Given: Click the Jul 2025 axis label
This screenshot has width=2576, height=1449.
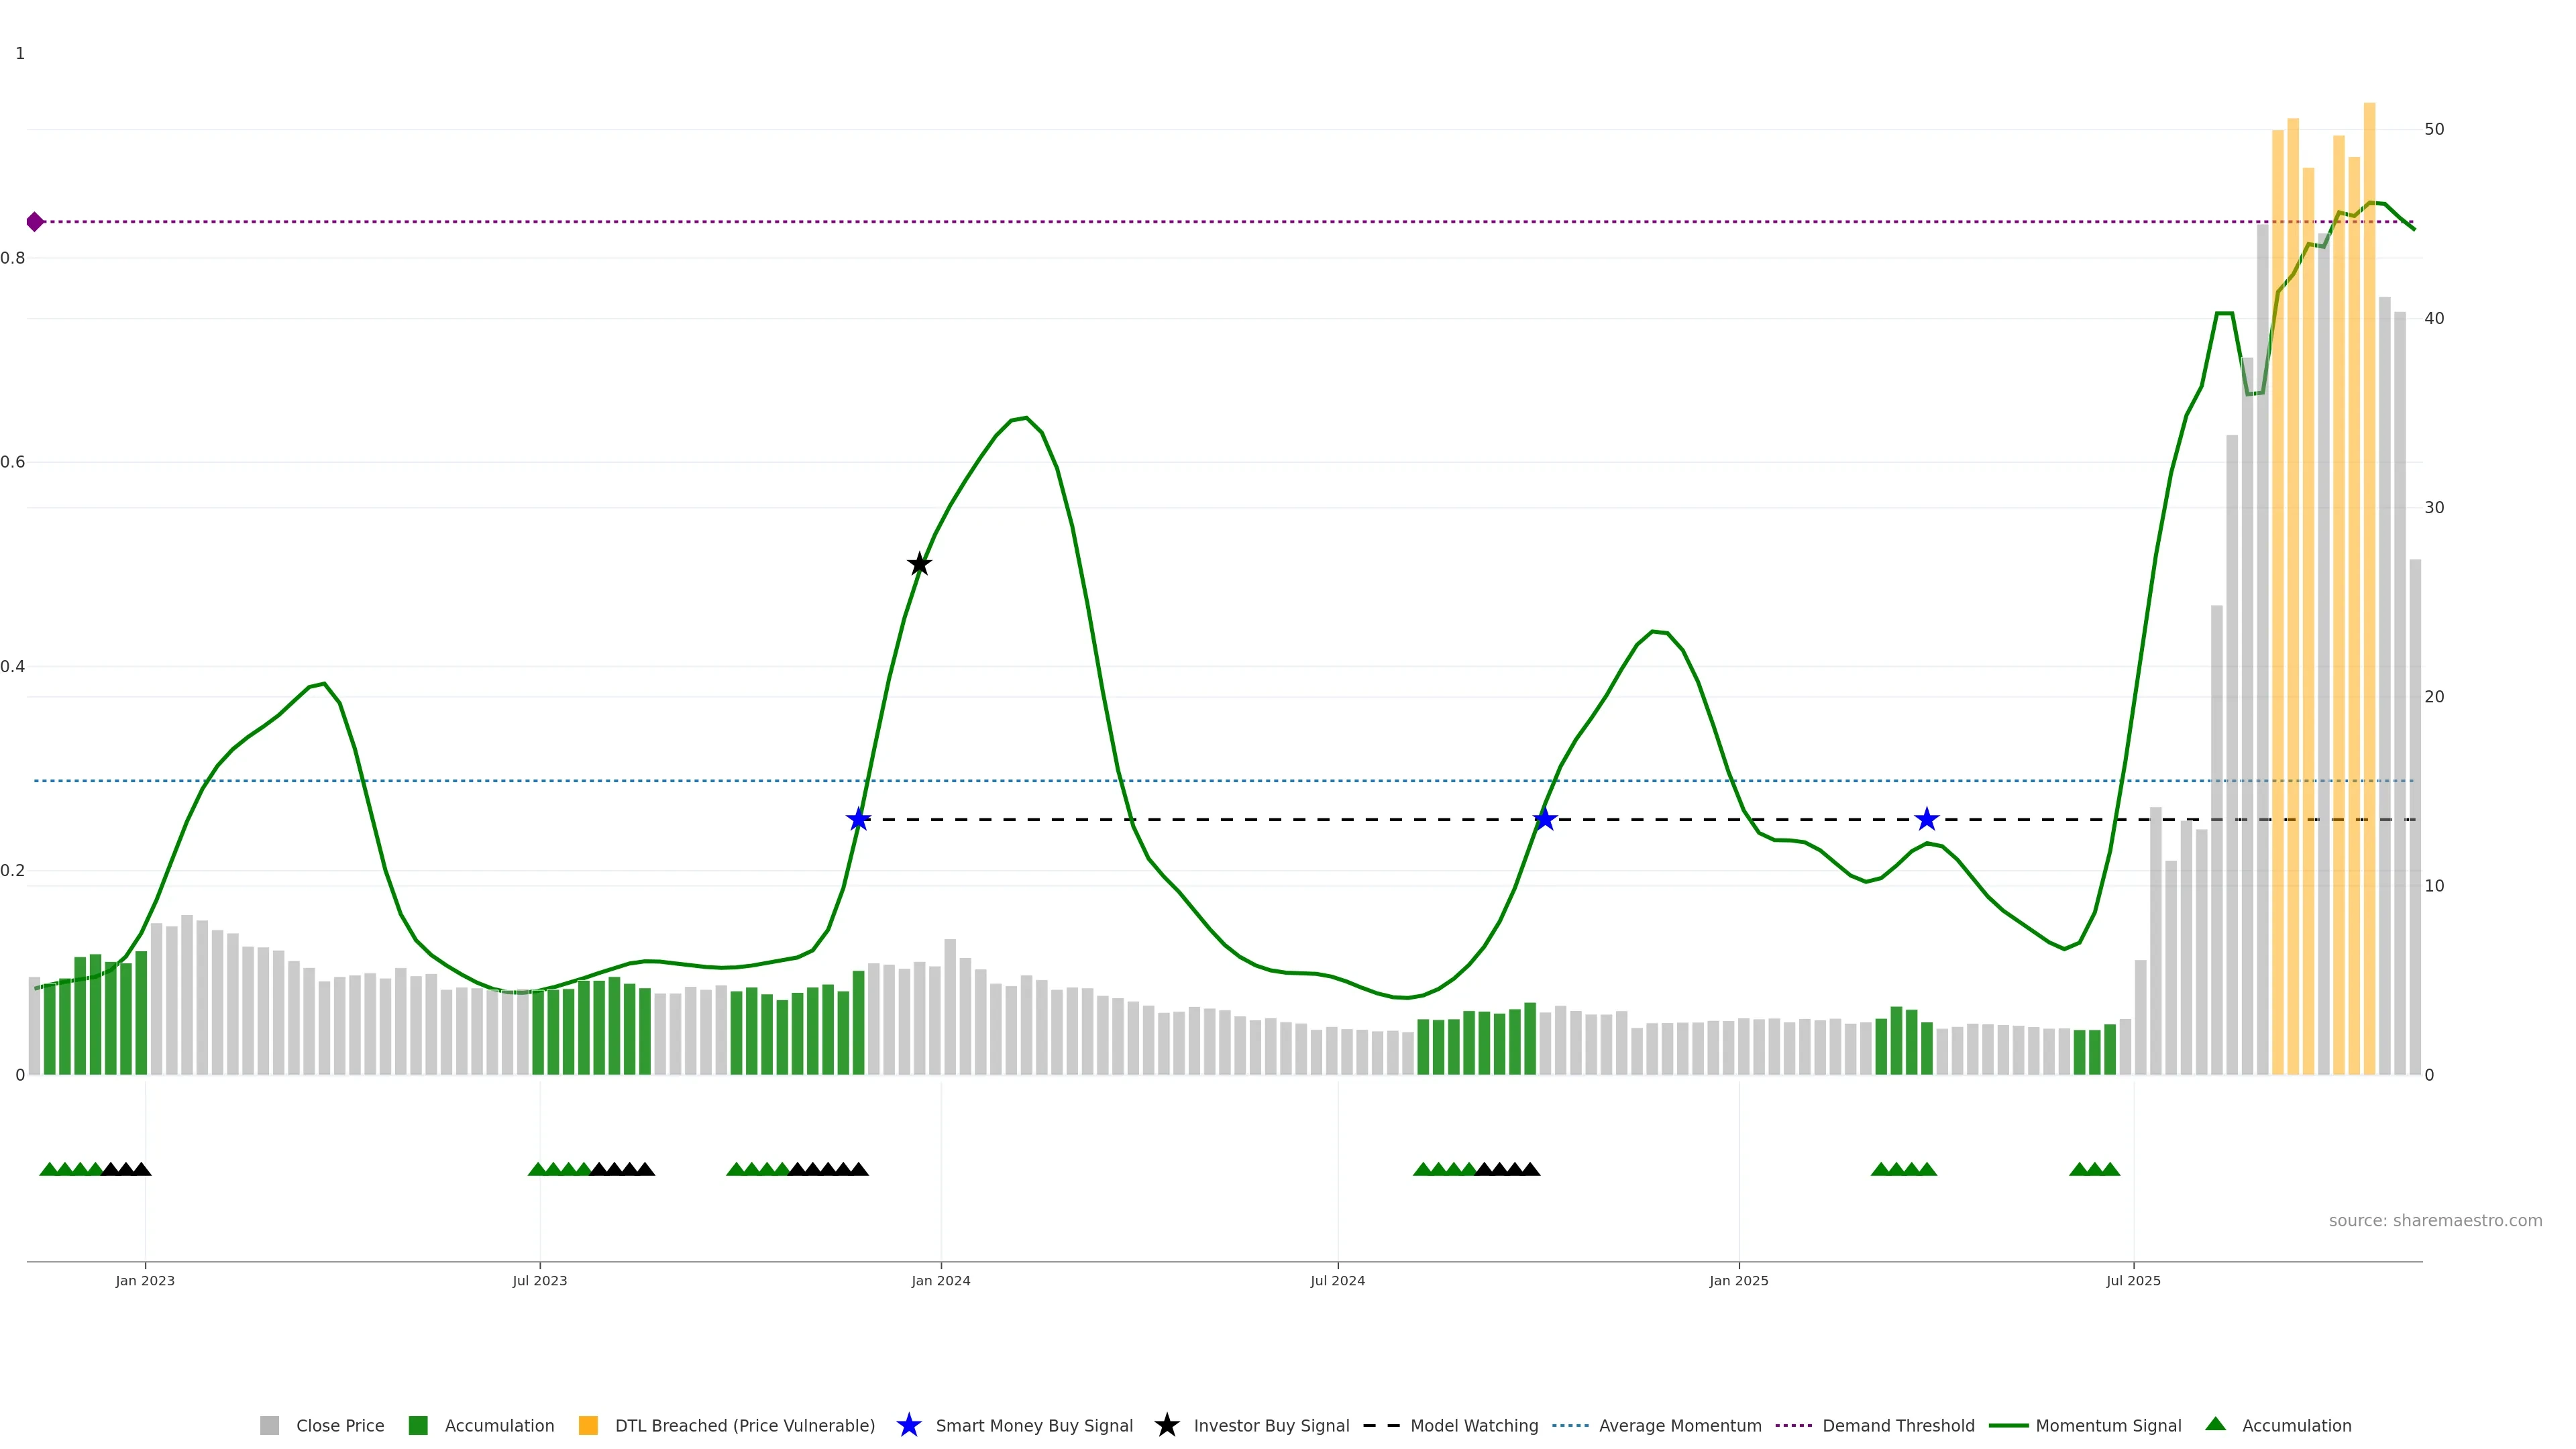Looking at the screenshot, I should click(x=2133, y=1280).
